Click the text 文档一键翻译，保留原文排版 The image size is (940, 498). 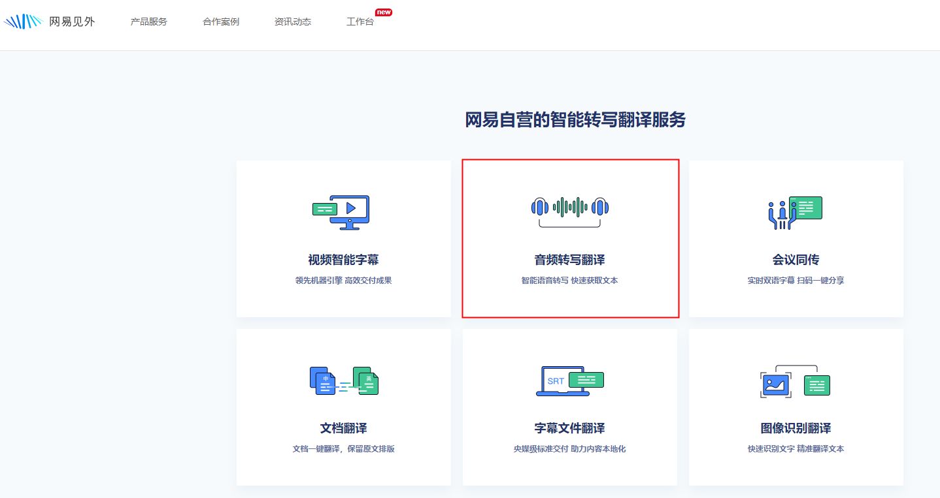pos(344,449)
